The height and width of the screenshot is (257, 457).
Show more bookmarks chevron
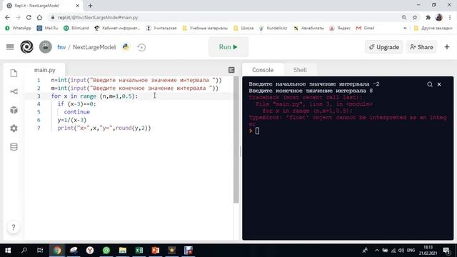pyautogui.click(x=405, y=29)
